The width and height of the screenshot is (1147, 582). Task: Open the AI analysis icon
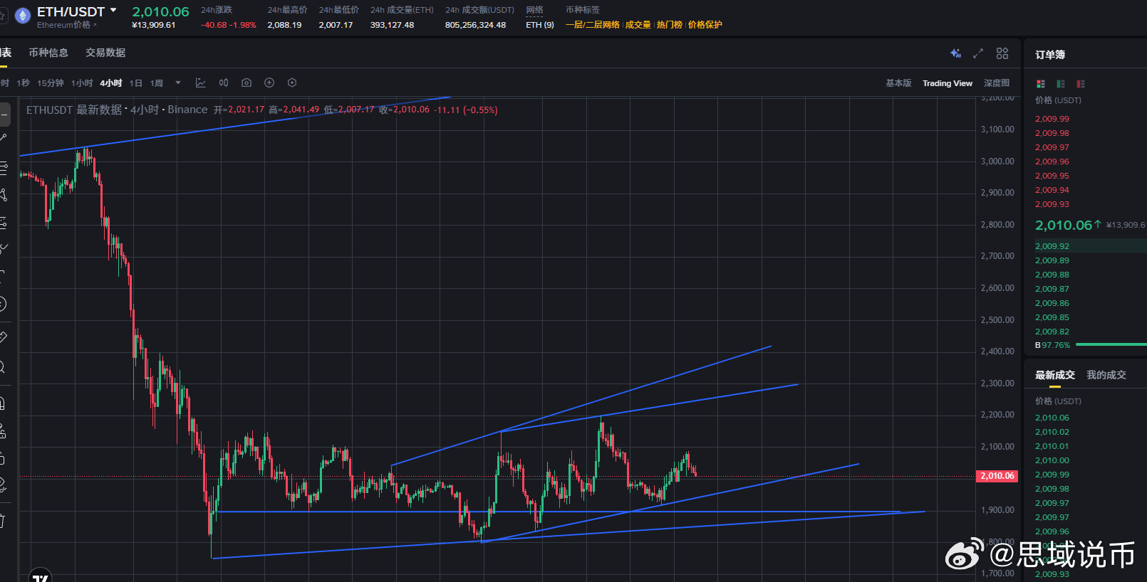coord(956,53)
